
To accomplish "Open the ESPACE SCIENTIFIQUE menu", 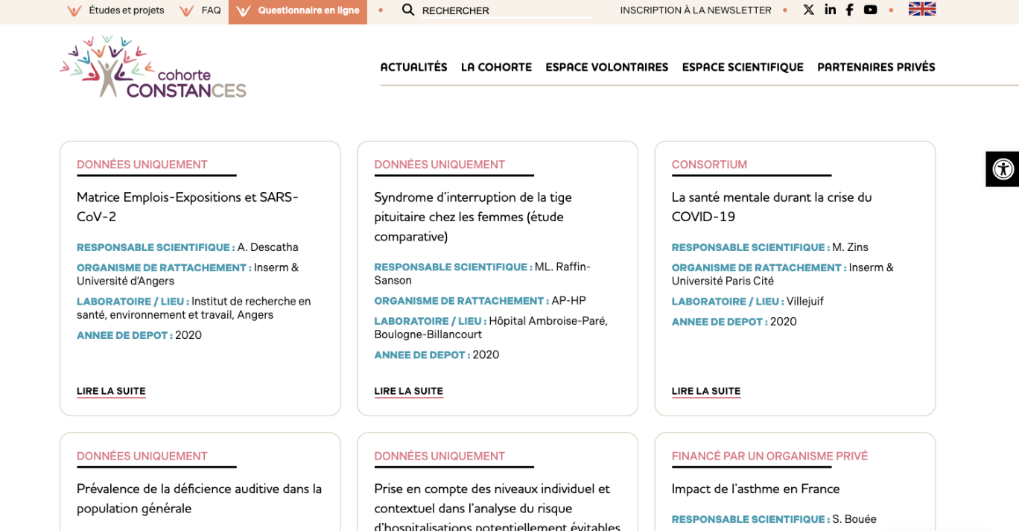I will click(743, 67).
